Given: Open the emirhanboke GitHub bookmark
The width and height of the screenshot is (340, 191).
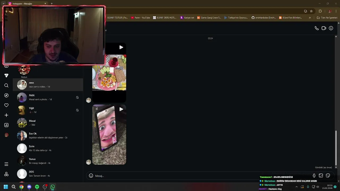Looking at the screenshot, I should pos(264,18).
